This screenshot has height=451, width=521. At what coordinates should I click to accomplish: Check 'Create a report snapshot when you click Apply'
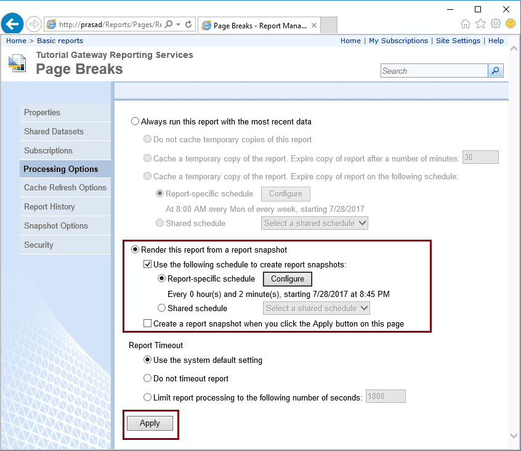pyautogui.click(x=147, y=323)
